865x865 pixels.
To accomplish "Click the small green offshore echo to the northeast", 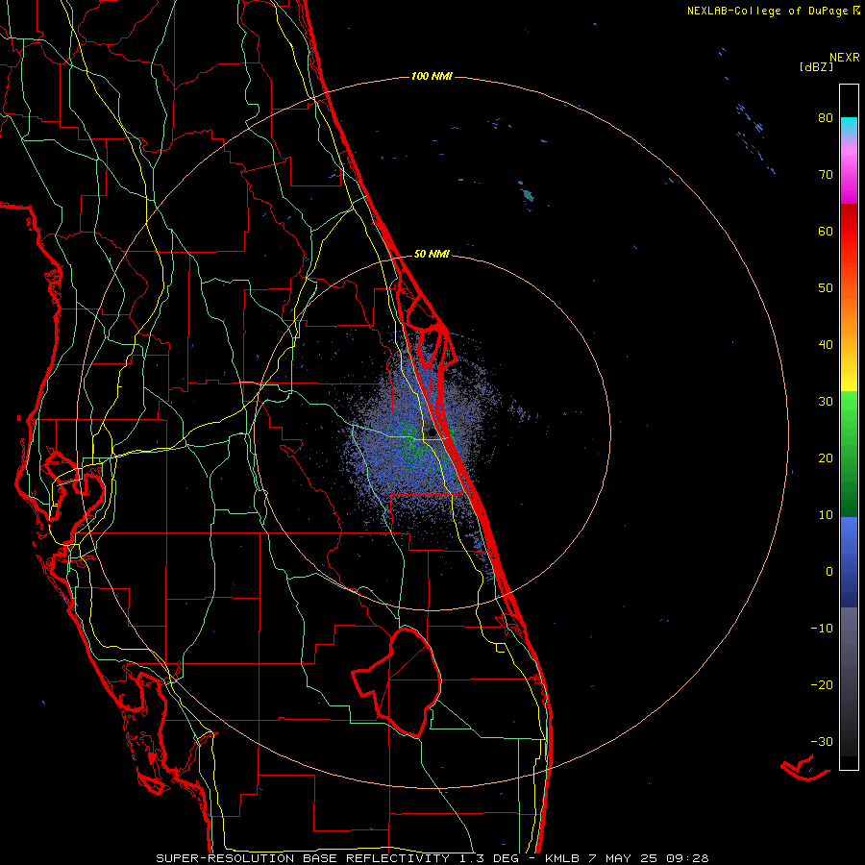I will (x=528, y=194).
